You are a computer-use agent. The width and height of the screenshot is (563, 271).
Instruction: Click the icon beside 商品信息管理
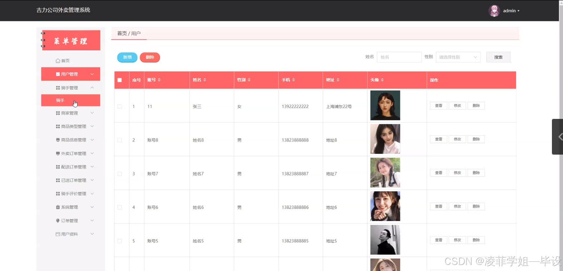[x=58, y=140]
